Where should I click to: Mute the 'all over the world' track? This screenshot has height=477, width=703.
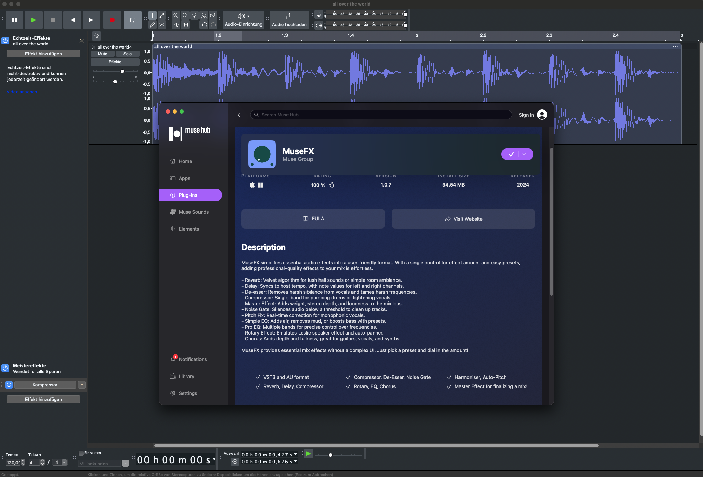(x=102, y=54)
